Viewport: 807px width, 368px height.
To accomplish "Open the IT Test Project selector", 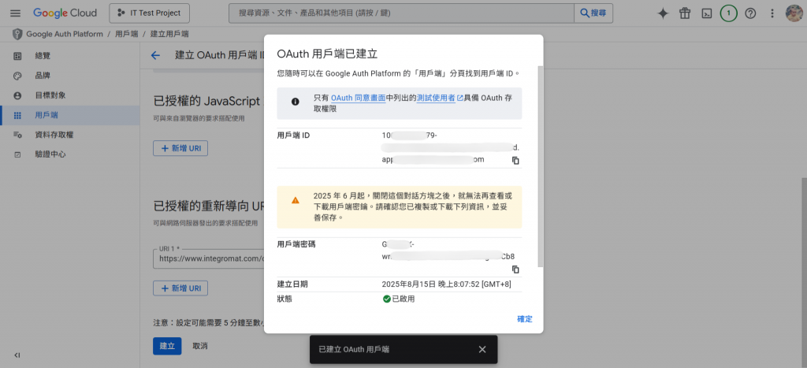I will click(x=149, y=13).
